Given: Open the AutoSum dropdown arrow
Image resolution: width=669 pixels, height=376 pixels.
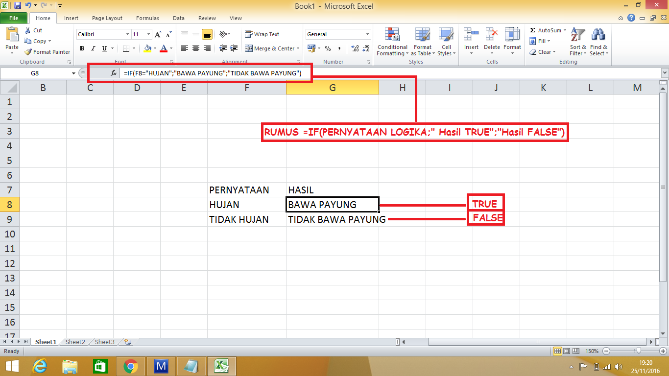Looking at the screenshot, I should tap(565, 30).
